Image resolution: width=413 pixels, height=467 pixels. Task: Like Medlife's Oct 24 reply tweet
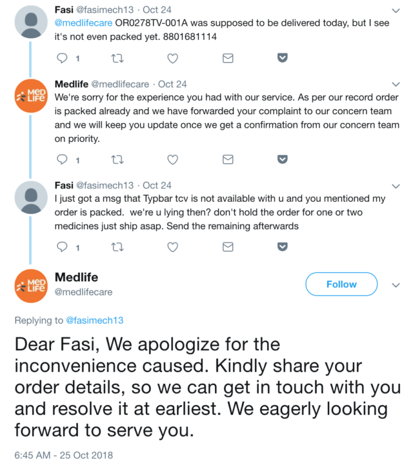[x=172, y=159]
